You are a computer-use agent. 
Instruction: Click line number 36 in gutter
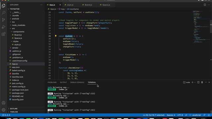point(49,55)
